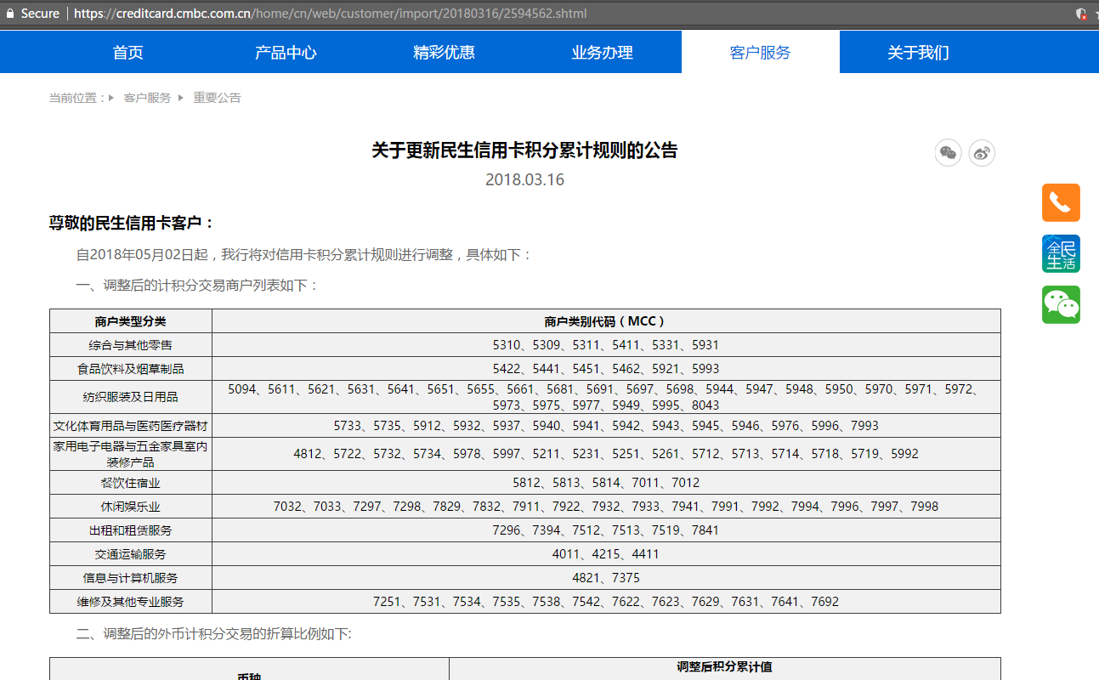Select the 食品饮料及烟草制品 row label
The height and width of the screenshot is (680, 1099).
[131, 369]
